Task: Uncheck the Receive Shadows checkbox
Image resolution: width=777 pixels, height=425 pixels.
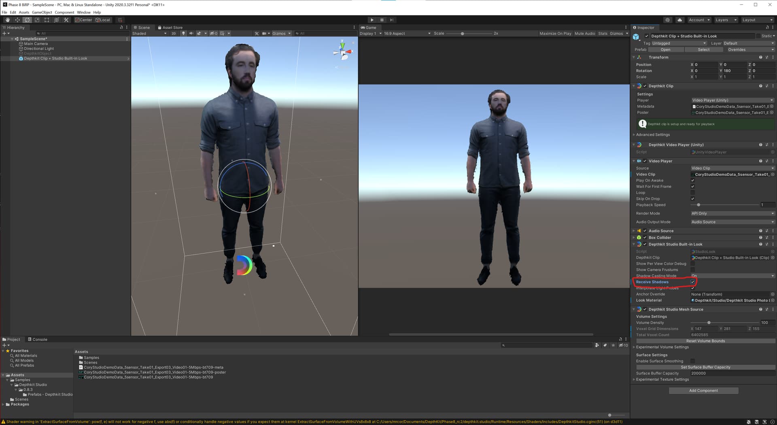Action: point(692,282)
